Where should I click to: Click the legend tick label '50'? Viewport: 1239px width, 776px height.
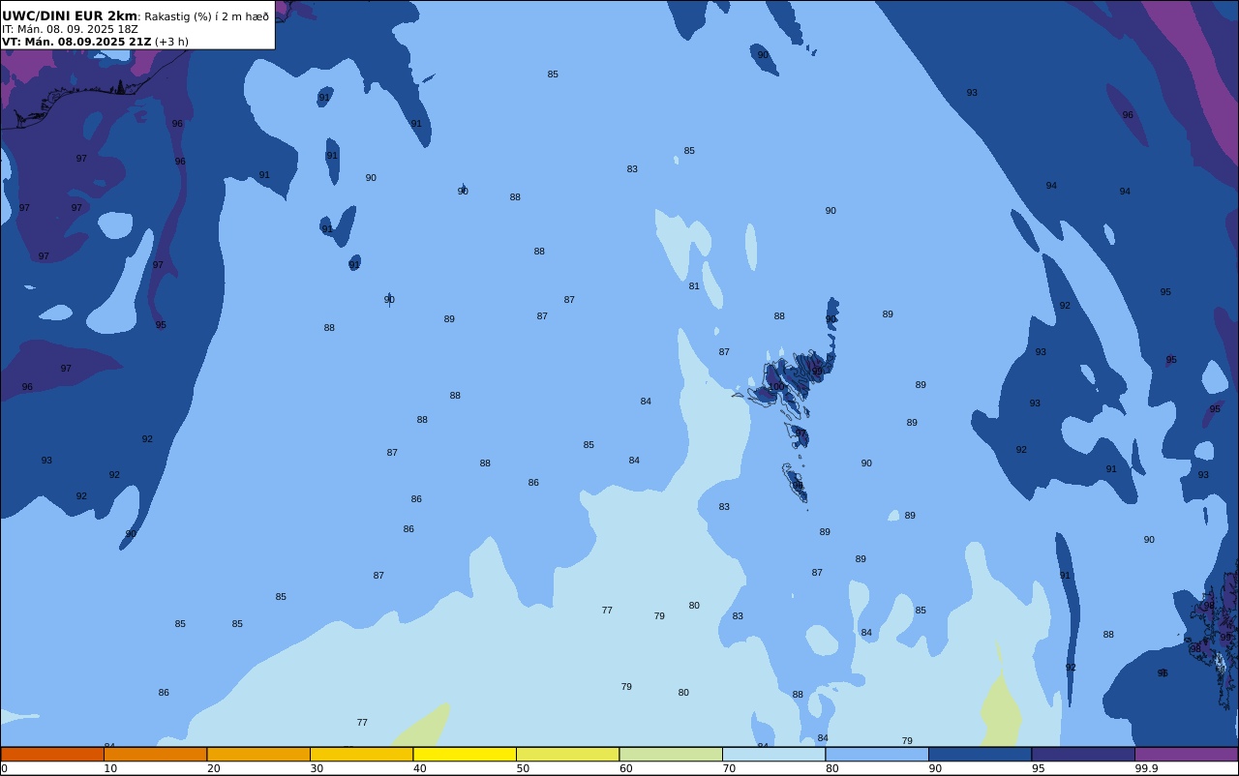click(523, 768)
